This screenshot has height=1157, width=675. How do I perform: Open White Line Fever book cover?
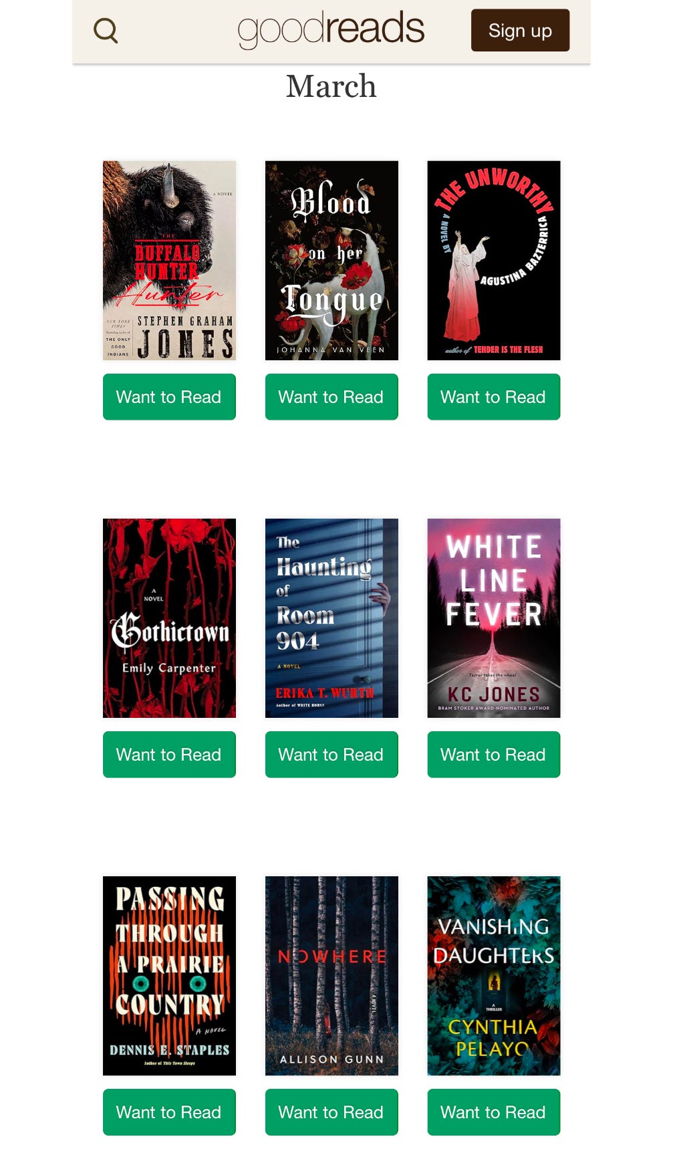[494, 618]
